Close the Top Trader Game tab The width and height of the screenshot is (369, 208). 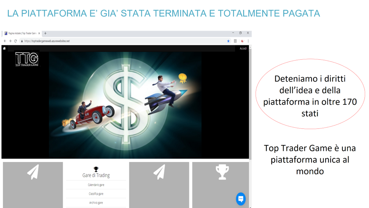(39, 33)
